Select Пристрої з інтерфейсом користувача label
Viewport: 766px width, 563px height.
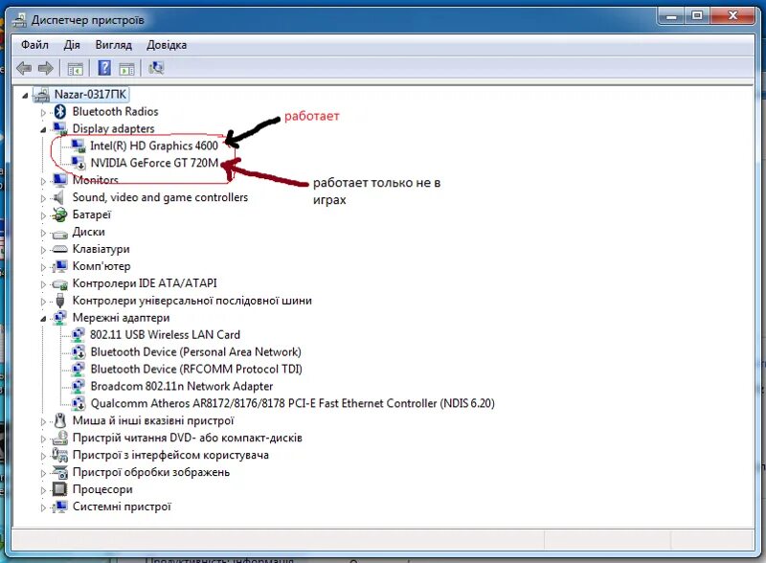170,455
